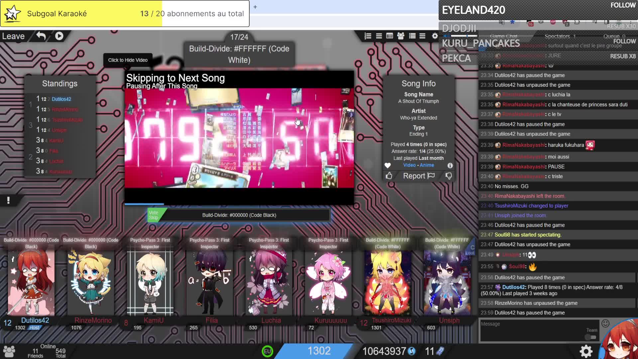Click Dutilos42's name in the 23:57 message

tap(513, 287)
